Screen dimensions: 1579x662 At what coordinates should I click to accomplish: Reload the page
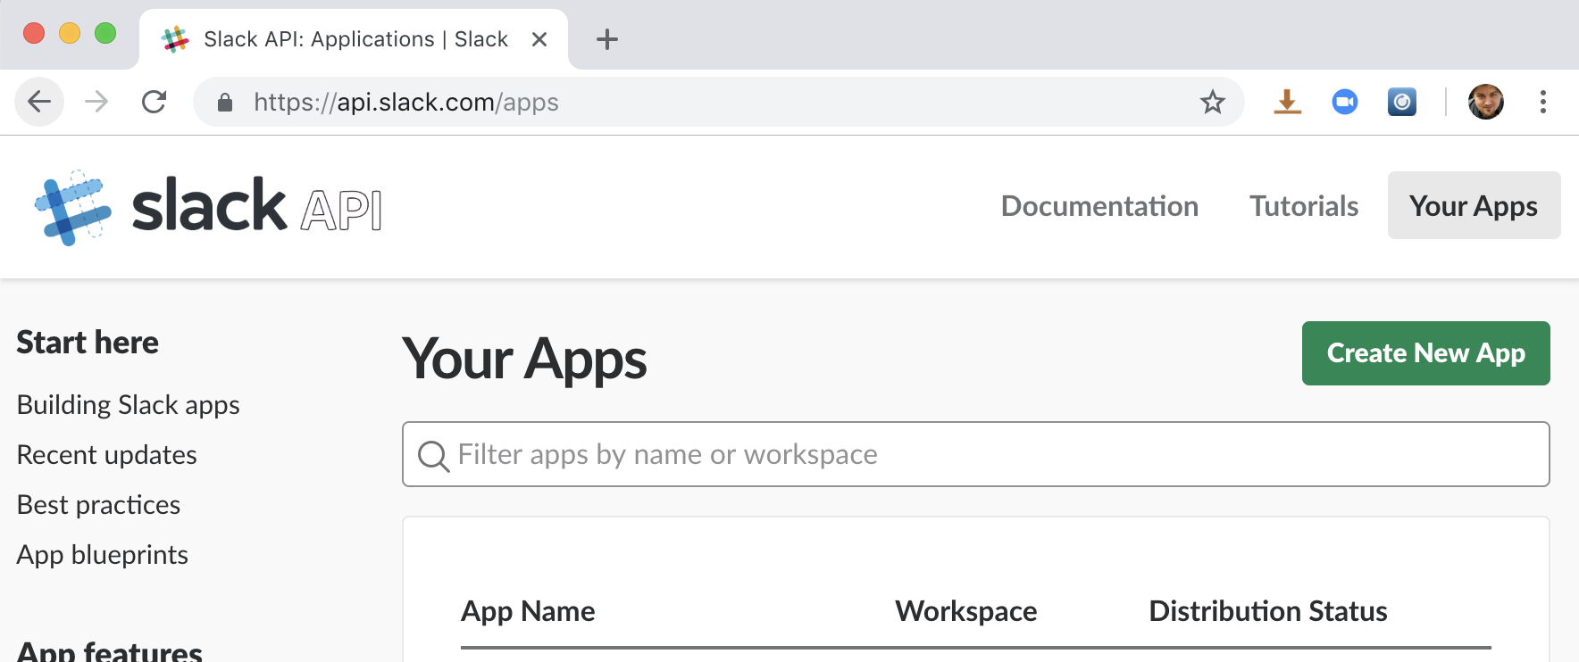coord(155,103)
